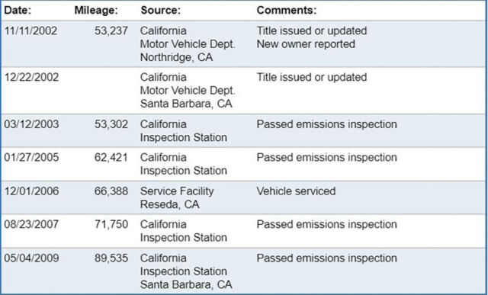The image size is (488, 295).
Task: Click the Date column header
Action: pyautogui.click(x=18, y=11)
